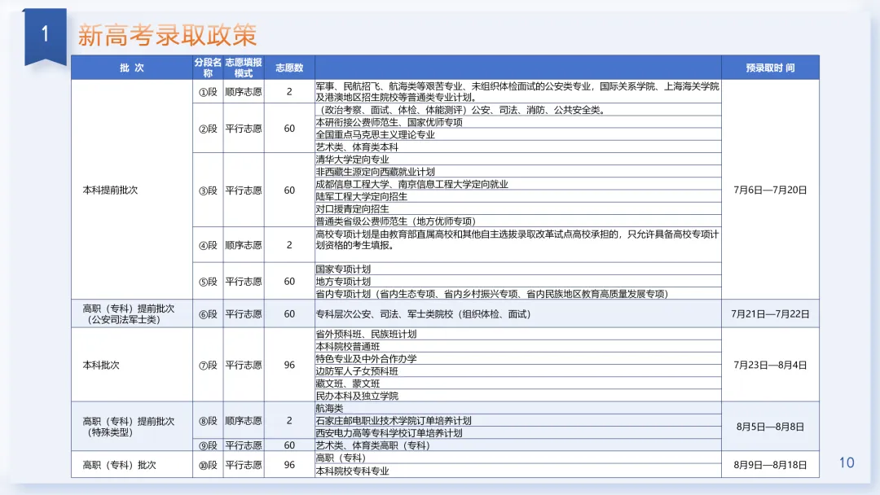
Task: Click the date 7月21日—7月22日
Action: [770, 314]
